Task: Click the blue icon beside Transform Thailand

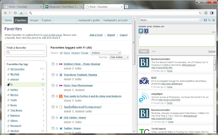Action: pos(61,75)
